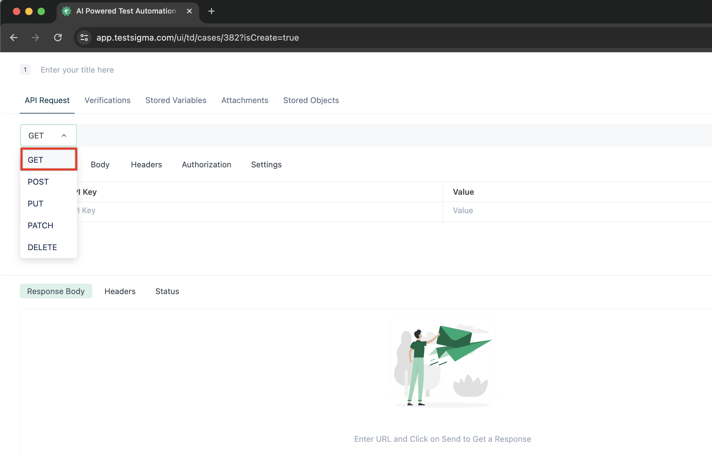Click the browser forward arrow
712x451 pixels.
36,38
